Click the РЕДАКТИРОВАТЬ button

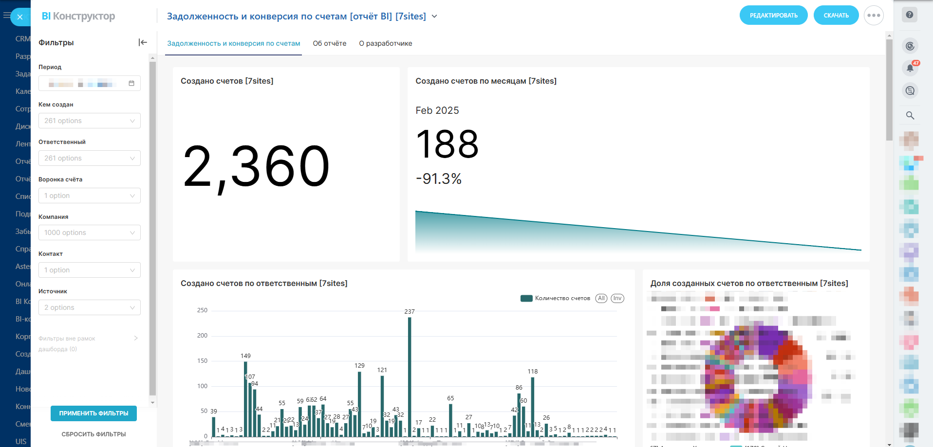pyautogui.click(x=774, y=16)
